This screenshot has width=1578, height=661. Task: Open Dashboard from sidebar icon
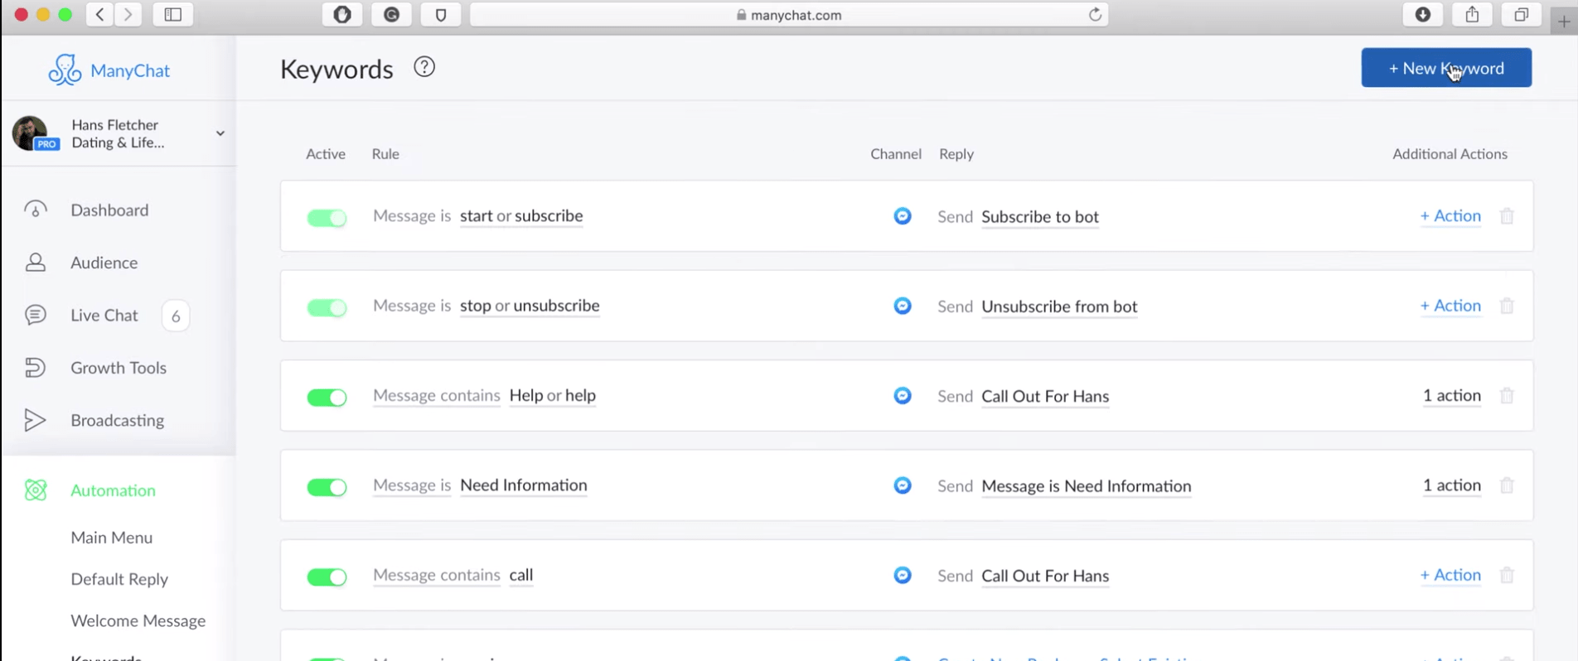(35, 210)
